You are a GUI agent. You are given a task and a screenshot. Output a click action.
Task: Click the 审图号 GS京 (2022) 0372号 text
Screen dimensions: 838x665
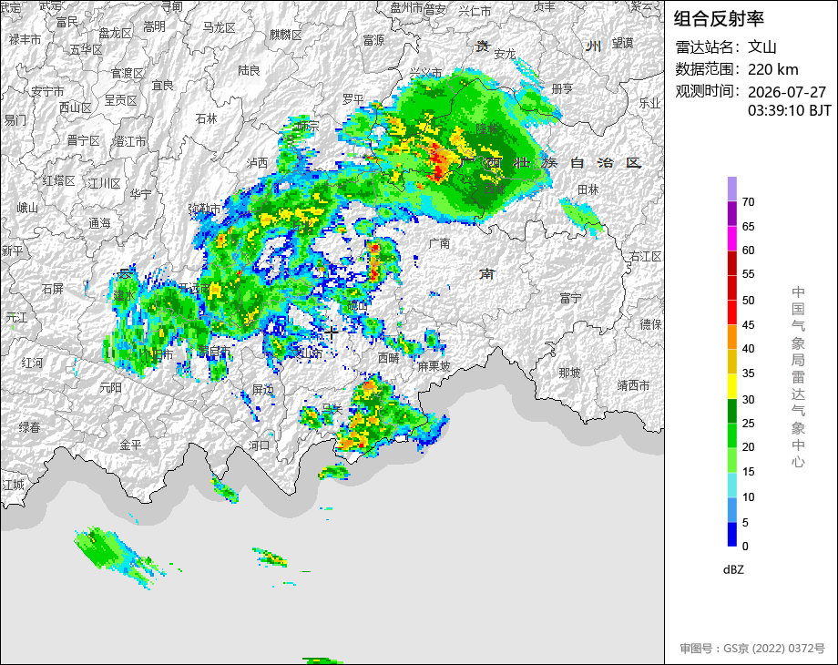pyautogui.click(x=752, y=648)
